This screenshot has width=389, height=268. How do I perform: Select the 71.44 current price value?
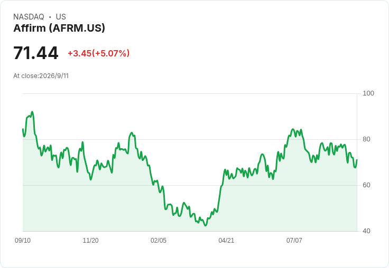coord(36,53)
